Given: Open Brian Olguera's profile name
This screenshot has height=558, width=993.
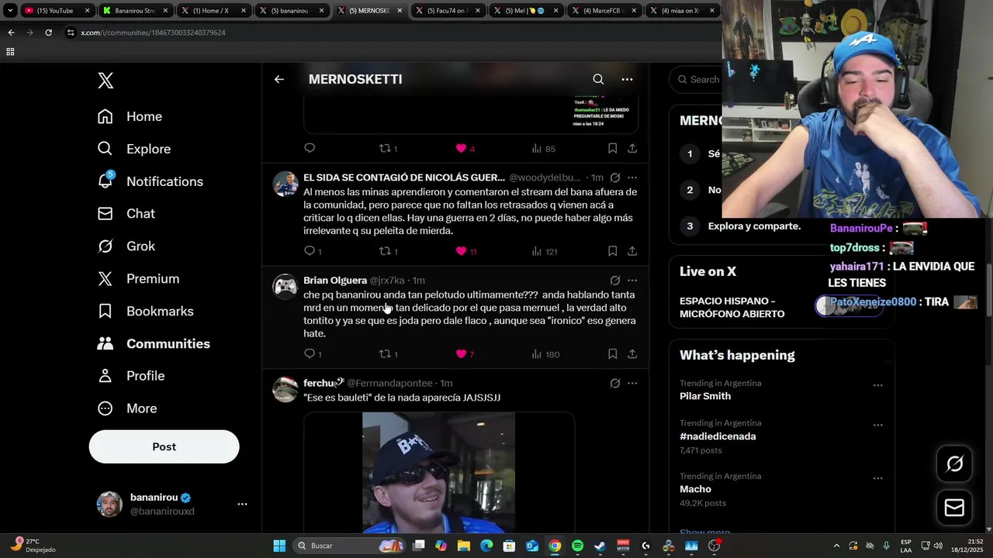Looking at the screenshot, I should [335, 281].
